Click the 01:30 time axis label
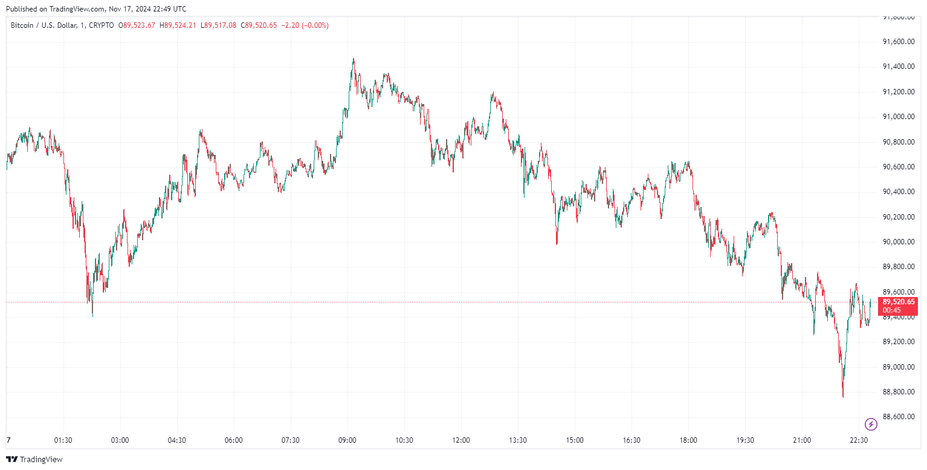The image size is (927, 470). (x=63, y=440)
